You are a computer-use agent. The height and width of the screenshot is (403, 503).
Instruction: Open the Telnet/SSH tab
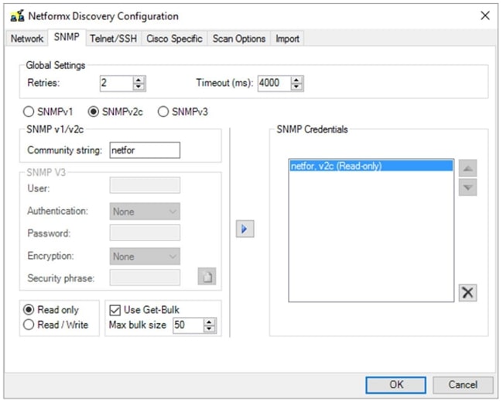click(x=114, y=39)
